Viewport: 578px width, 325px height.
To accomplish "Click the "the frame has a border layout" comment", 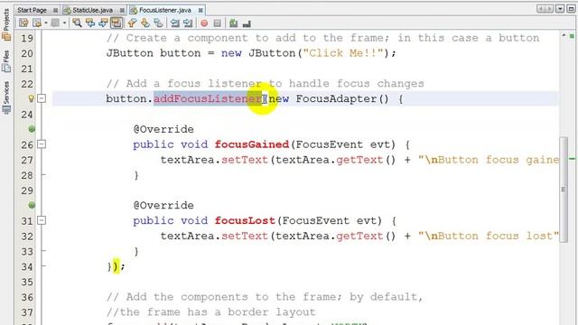I will [x=210, y=312].
